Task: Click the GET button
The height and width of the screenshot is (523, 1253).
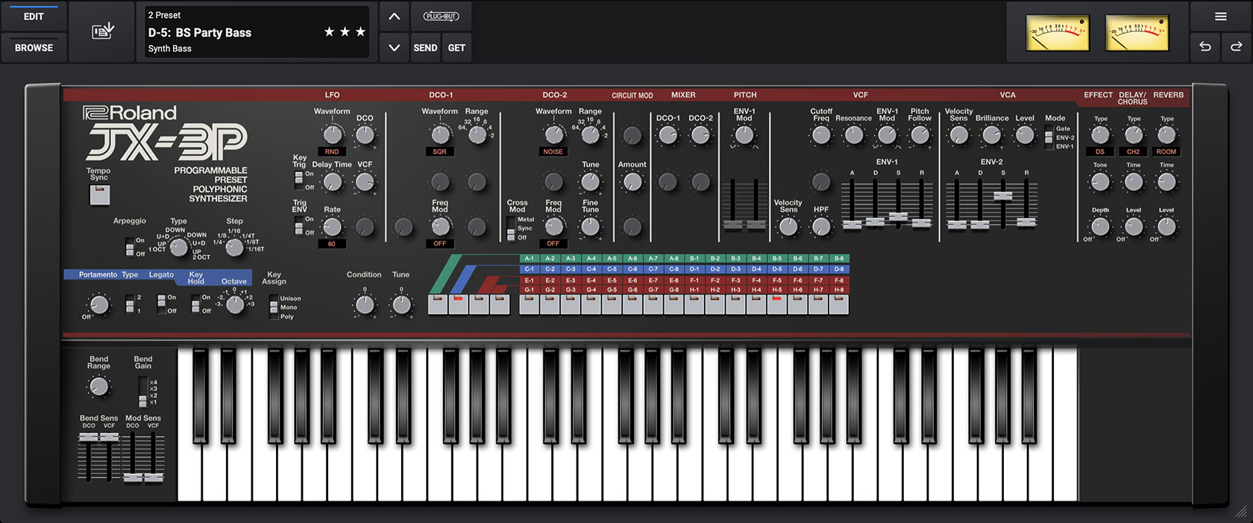Action: [456, 48]
